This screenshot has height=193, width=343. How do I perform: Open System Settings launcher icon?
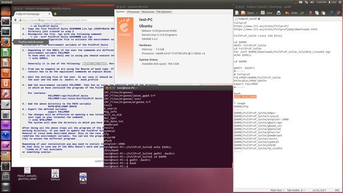pos(6,94)
